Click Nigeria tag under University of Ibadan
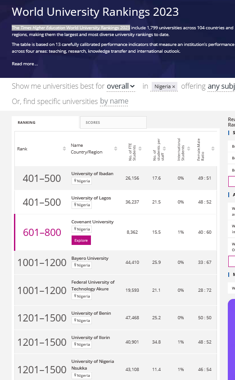 click(x=81, y=181)
